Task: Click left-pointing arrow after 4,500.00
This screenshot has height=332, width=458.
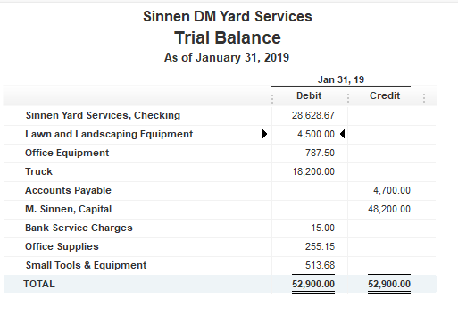Action: 342,134
